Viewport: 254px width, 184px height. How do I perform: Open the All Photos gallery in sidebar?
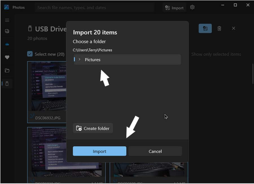(7, 31)
